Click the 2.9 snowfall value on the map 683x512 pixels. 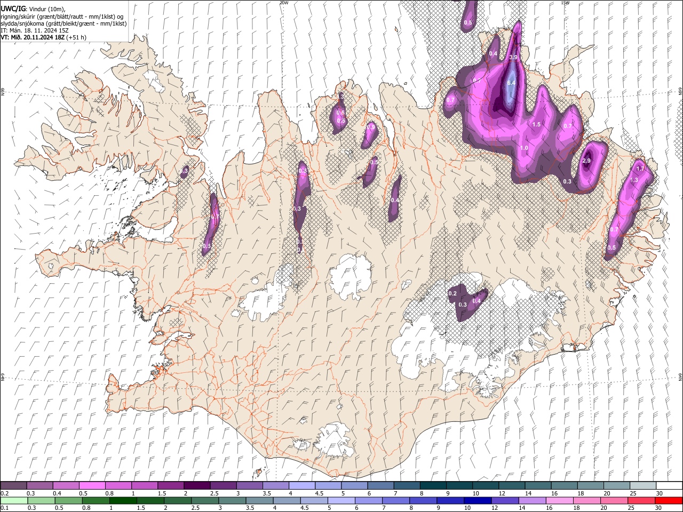[x=586, y=161]
